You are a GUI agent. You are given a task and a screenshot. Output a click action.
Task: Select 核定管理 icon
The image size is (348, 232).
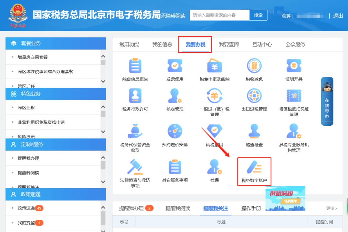(175, 96)
